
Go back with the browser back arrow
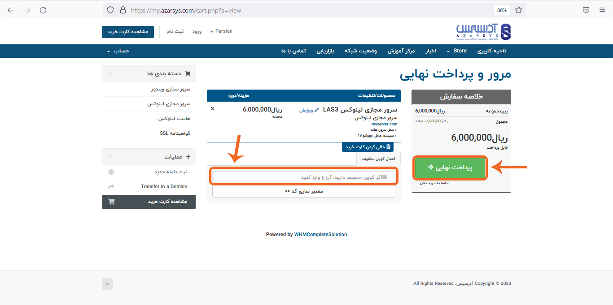pyautogui.click(x=11, y=10)
